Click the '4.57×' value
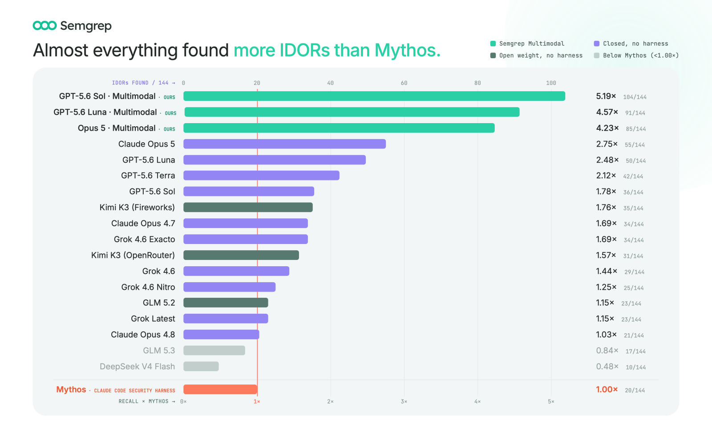 coord(607,112)
